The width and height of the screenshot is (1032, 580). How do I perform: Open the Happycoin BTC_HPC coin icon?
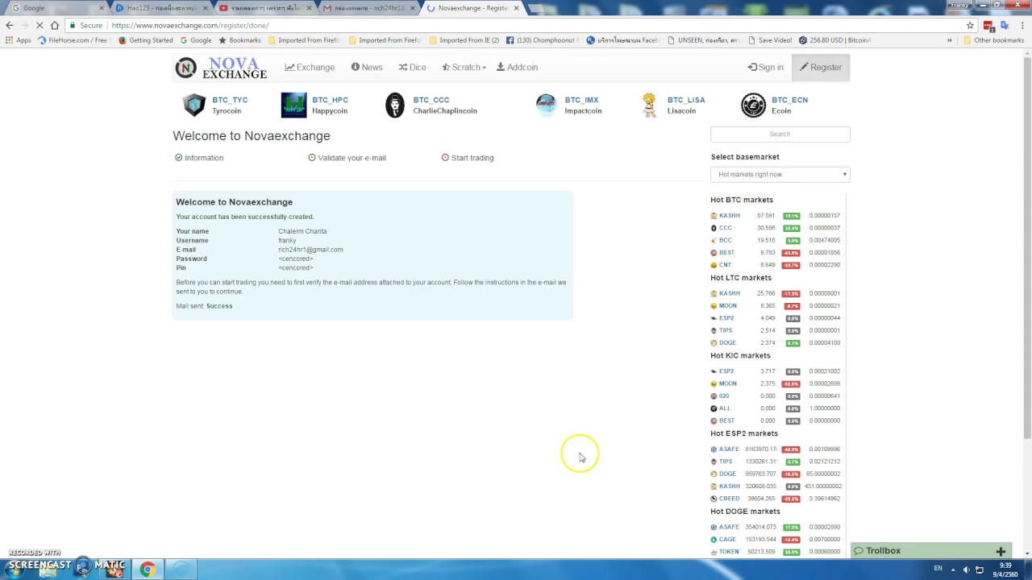[x=293, y=106]
